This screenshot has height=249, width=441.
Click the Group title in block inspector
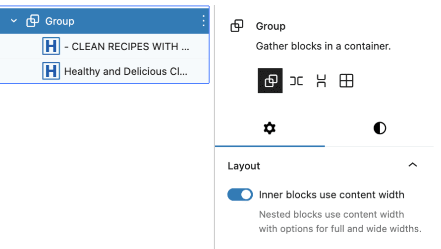pos(271,26)
